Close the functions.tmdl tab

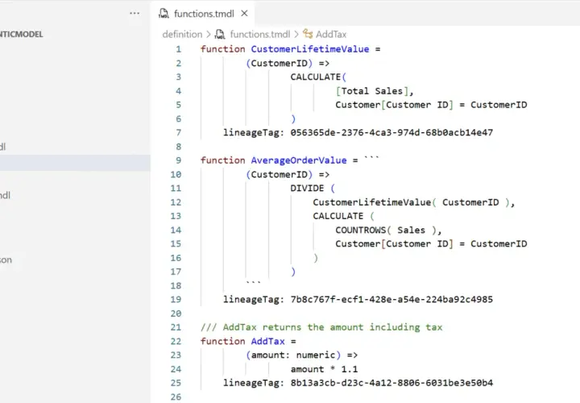click(244, 14)
